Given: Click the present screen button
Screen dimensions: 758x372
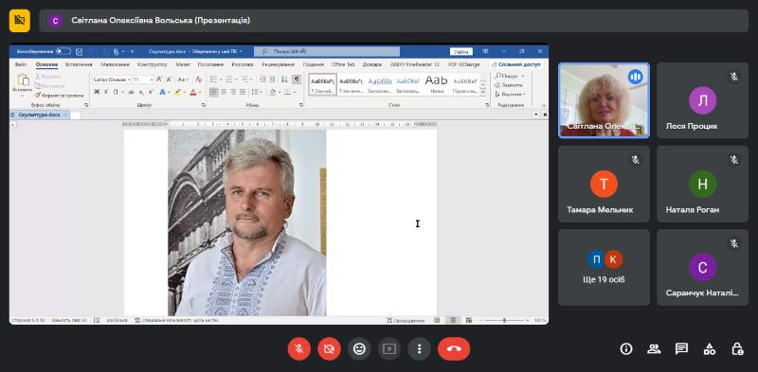Looking at the screenshot, I should [x=389, y=349].
